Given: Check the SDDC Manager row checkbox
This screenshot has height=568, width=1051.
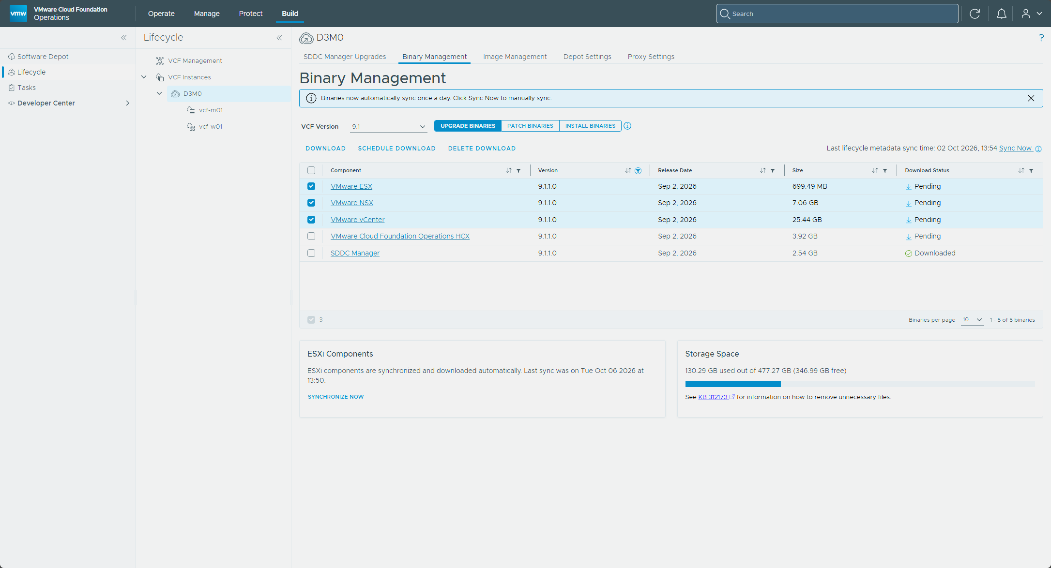Looking at the screenshot, I should 311,253.
